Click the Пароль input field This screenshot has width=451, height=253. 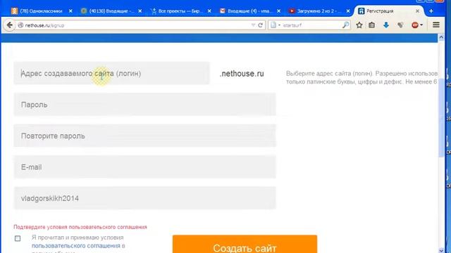coord(144,105)
